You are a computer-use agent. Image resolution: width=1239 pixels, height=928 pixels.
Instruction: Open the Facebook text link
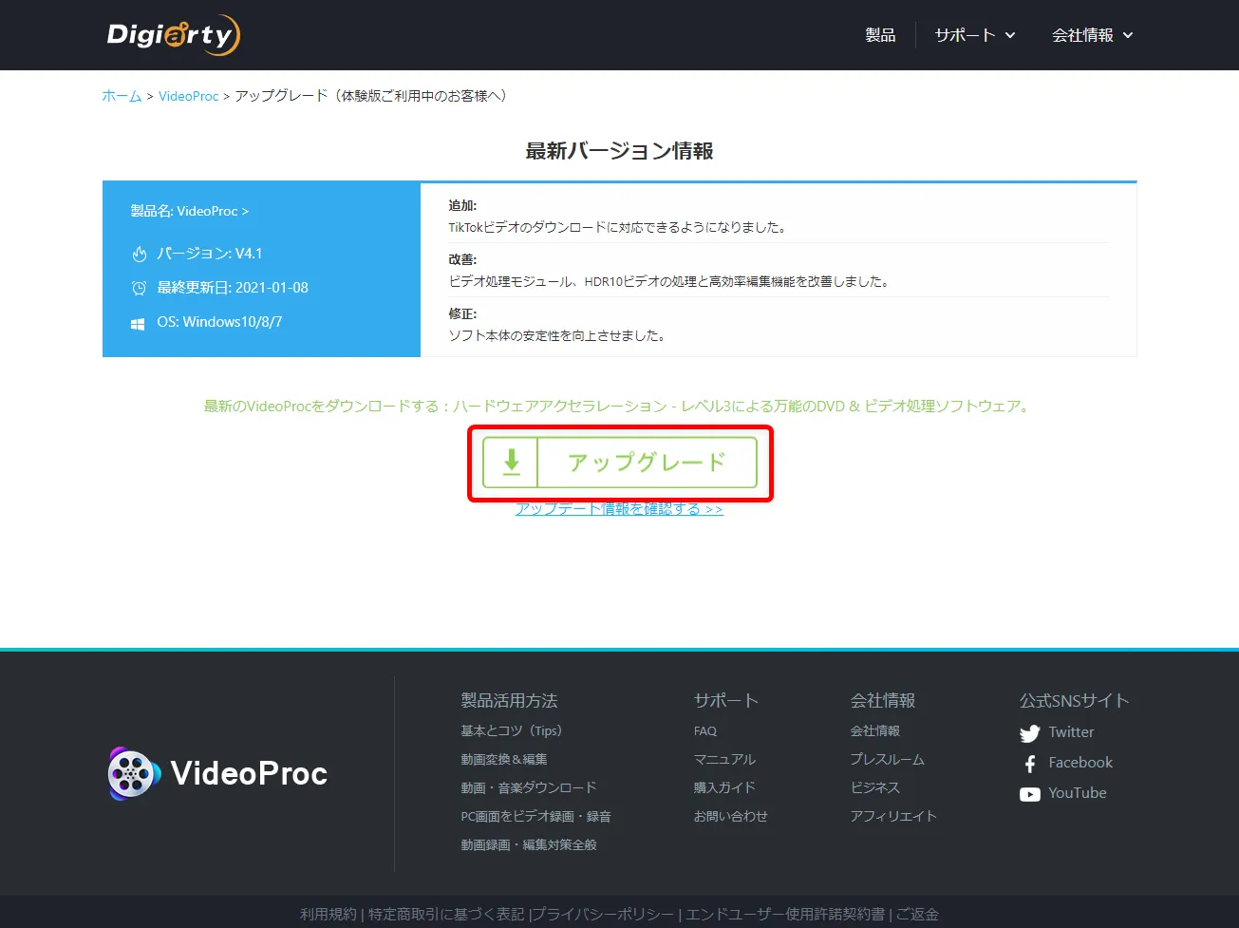tap(1080, 763)
